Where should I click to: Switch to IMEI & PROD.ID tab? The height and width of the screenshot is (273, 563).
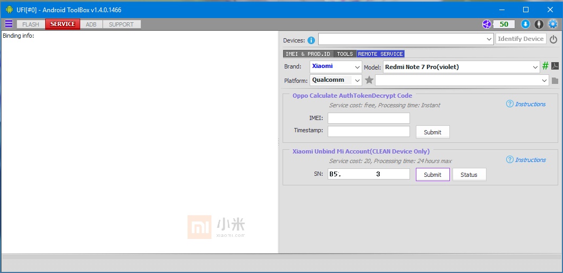pos(308,54)
